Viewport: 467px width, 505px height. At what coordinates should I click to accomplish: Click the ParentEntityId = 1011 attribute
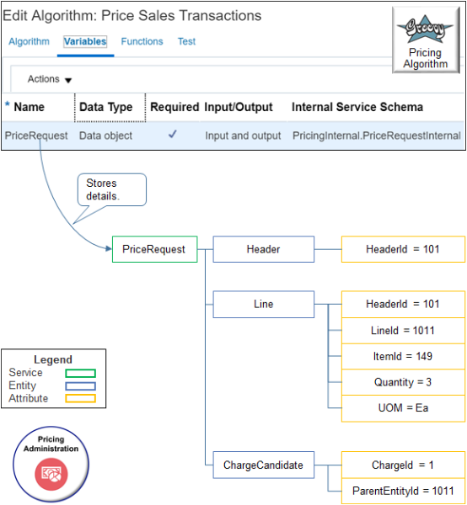tap(403, 492)
